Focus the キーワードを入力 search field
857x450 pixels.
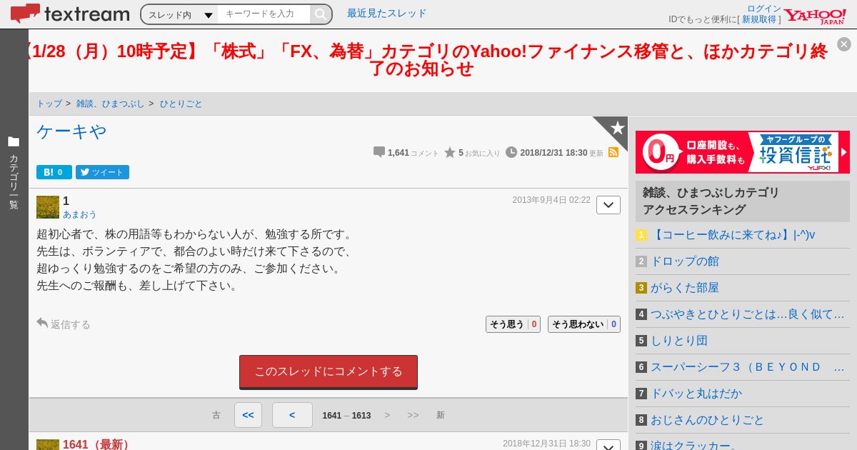[x=264, y=14]
